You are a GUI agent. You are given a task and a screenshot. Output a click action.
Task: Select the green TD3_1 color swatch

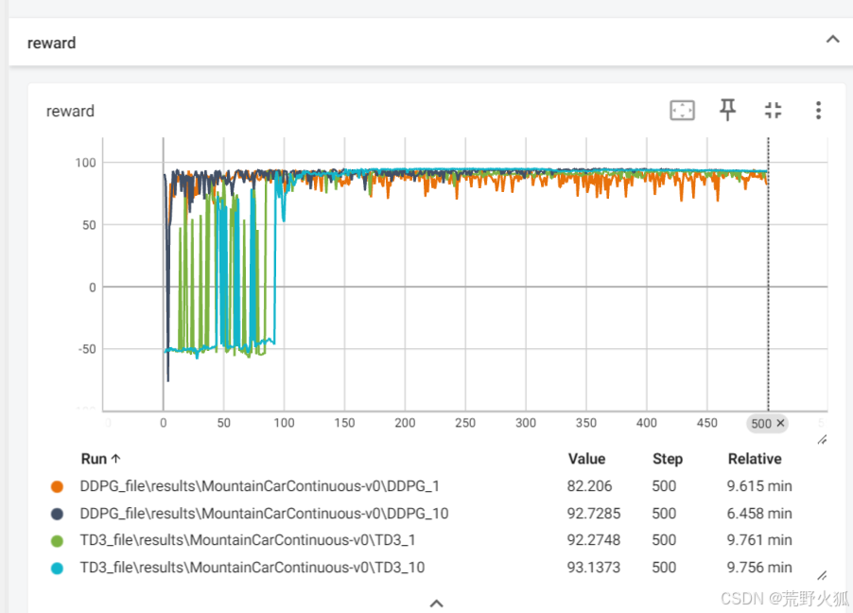(57, 541)
